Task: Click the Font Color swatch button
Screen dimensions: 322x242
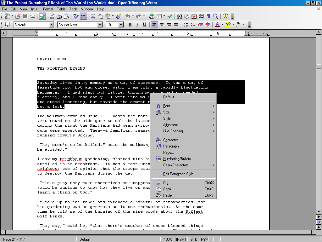Action: [217, 25]
